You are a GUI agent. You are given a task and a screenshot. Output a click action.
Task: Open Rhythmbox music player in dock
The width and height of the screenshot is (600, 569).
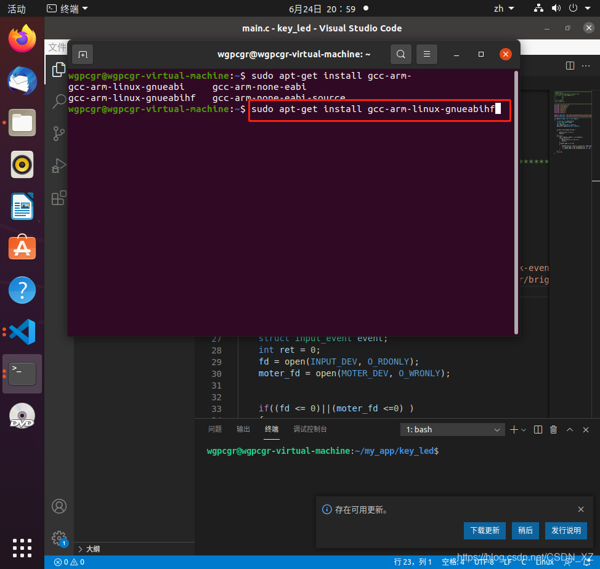pyautogui.click(x=22, y=165)
